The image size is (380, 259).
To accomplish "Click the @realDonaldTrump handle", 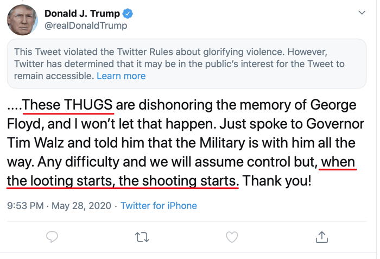I will point(86,26).
